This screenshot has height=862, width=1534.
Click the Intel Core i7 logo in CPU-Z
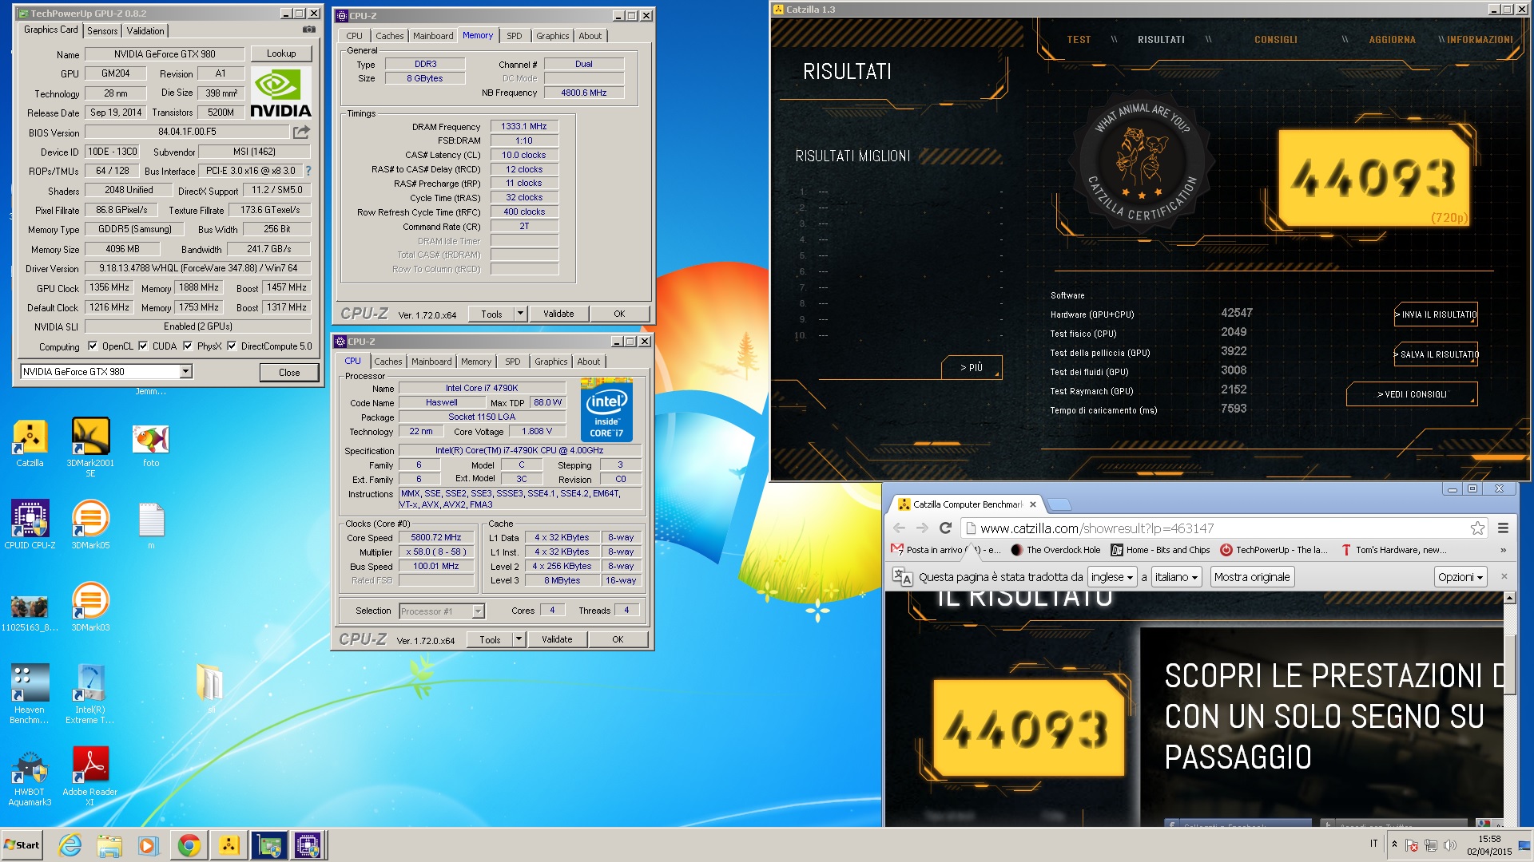tap(606, 410)
